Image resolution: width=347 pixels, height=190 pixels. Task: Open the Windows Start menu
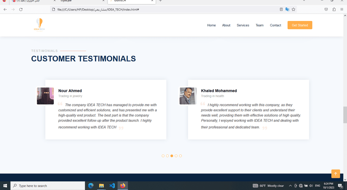[x=5, y=186]
